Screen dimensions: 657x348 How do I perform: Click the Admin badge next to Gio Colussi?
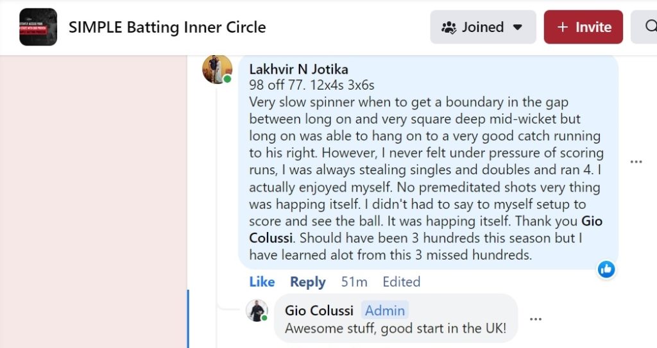point(385,311)
